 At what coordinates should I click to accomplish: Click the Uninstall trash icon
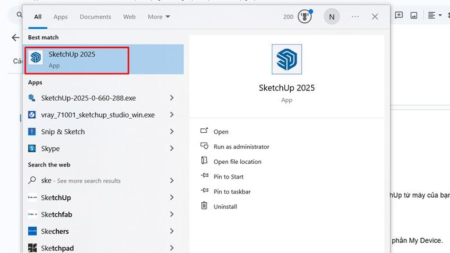204,205
